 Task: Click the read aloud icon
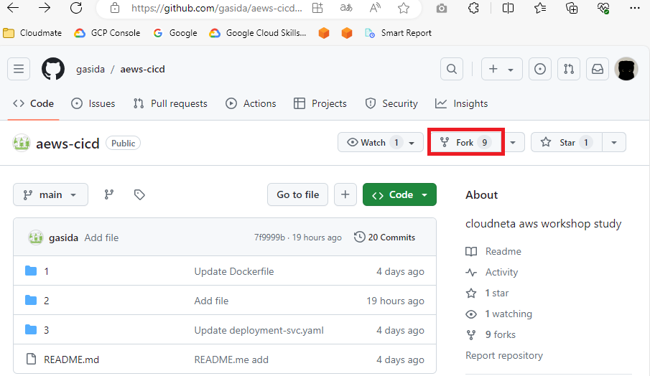[x=375, y=8]
